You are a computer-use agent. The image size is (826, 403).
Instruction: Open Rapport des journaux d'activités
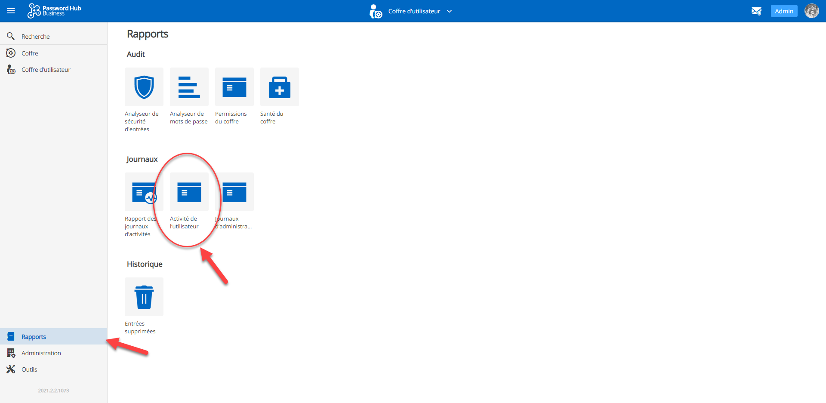pyautogui.click(x=144, y=192)
